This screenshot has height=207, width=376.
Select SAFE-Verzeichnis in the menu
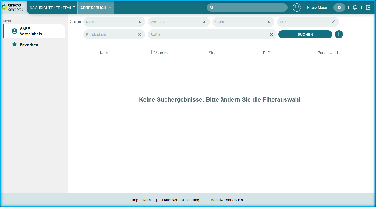[x=31, y=31]
